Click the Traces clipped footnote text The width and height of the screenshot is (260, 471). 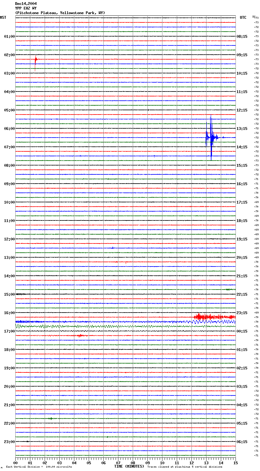coord(185,467)
